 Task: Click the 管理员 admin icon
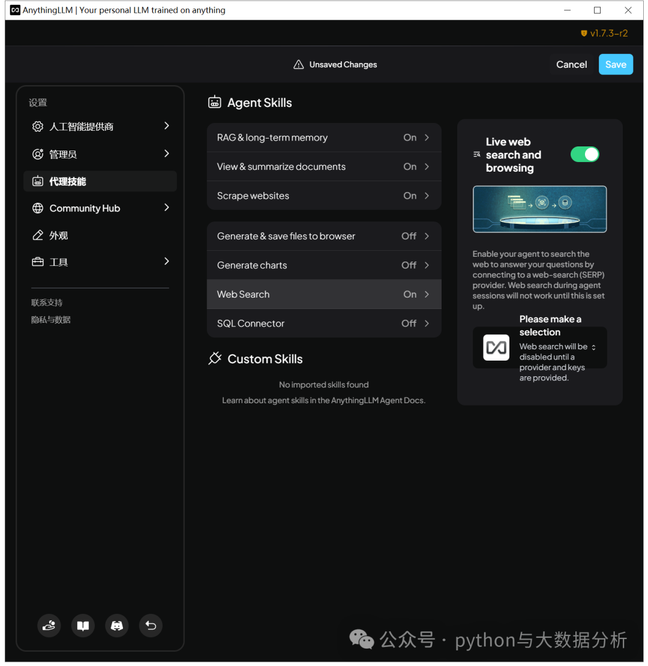tap(38, 154)
